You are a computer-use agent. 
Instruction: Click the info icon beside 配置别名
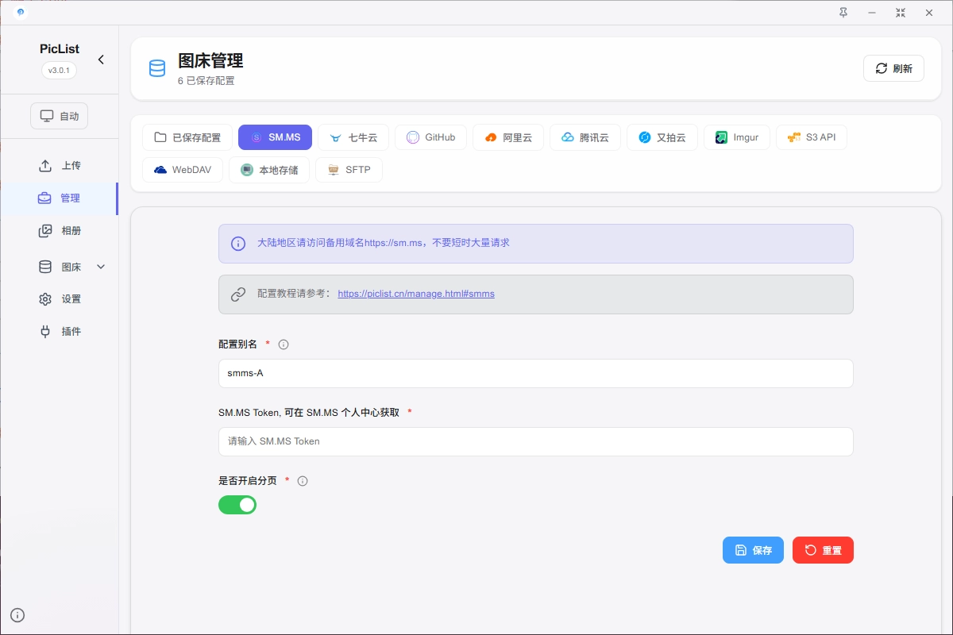coord(284,344)
